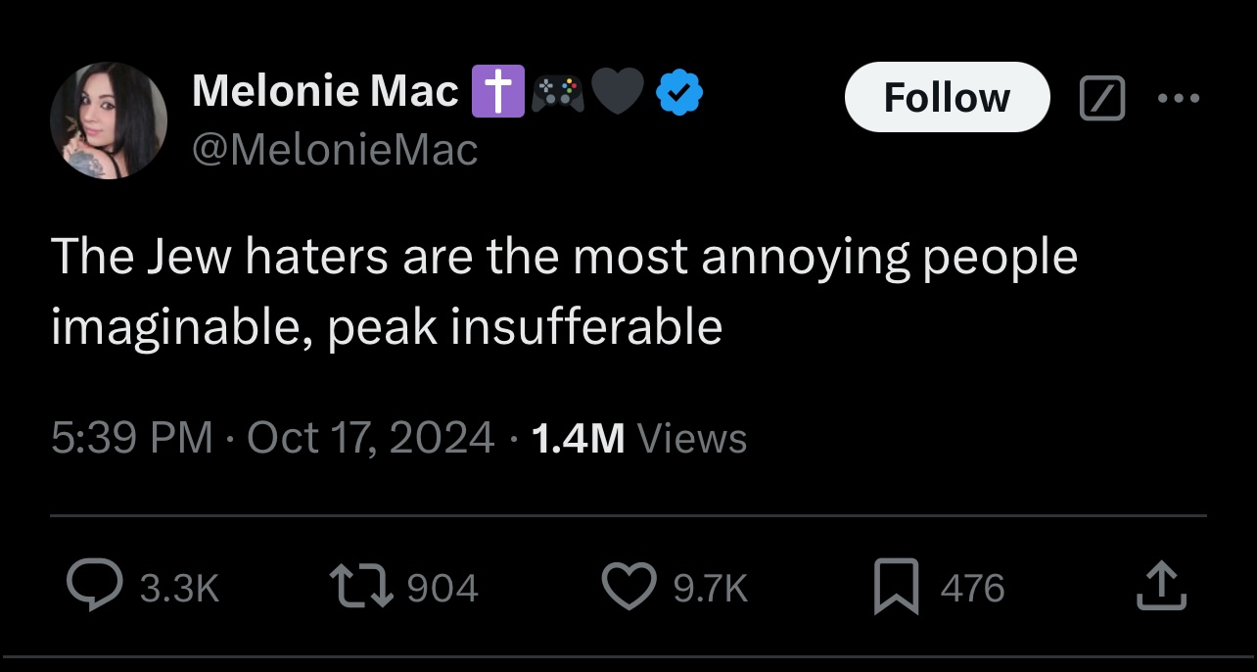The width and height of the screenshot is (1257, 672).
Task: Bookmark this tweet with the bookmark icon
Action: click(x=897, y=586)
